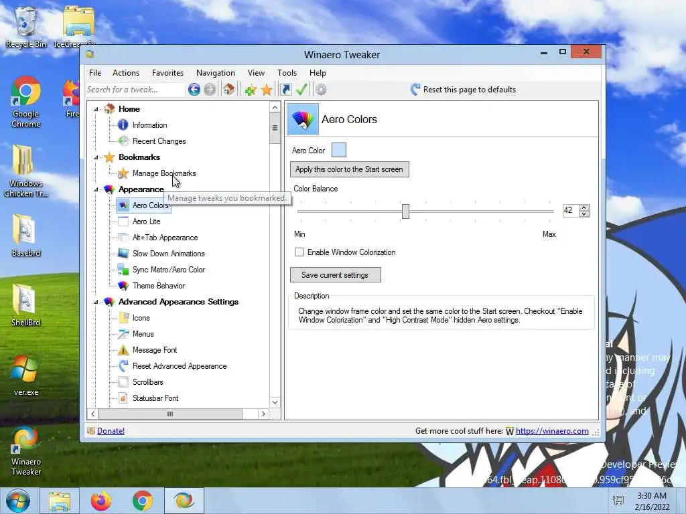The image size is (686, 514).
Task: Add bookmark using green plus star icon
Action: tap(251, 90)
